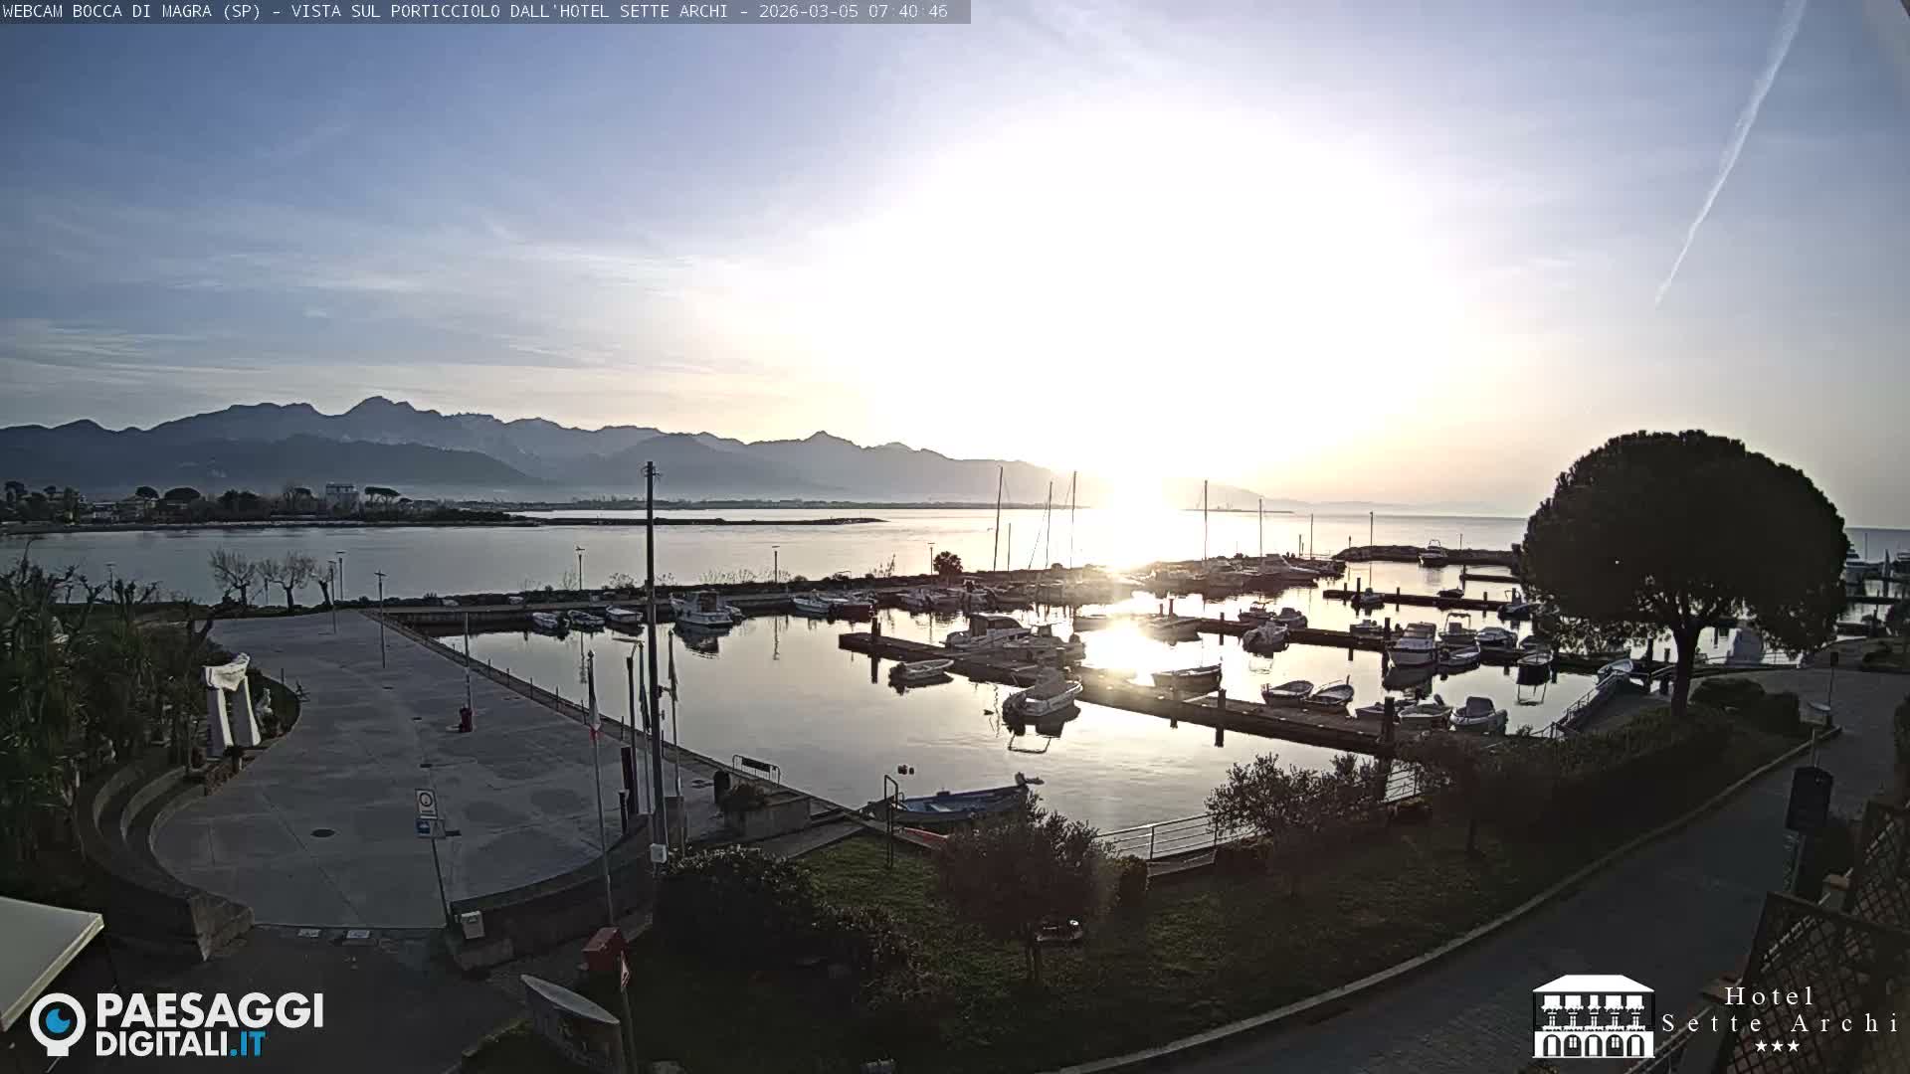
Task: Click the Hotel Sette Archi building icon
Action: [1593, 1016]
